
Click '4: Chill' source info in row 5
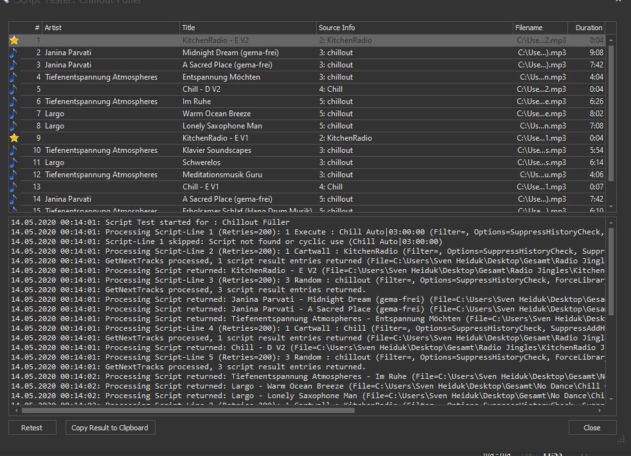point(331,89)
